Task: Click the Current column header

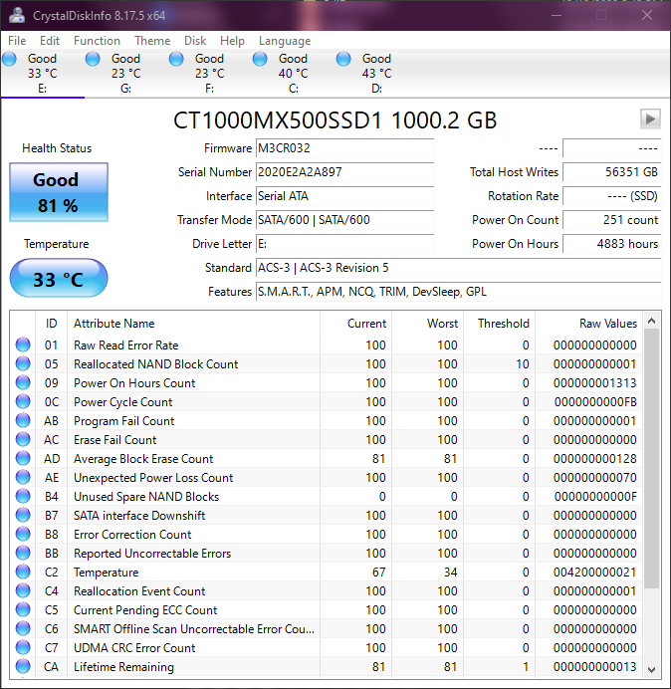Action: 356,324
